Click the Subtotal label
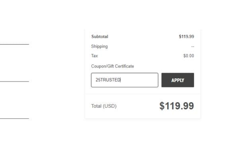This screenshot has height=159, width=239. pos(100,37)
